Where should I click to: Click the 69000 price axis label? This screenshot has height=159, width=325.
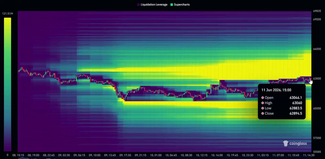click(x=317, y=19)
